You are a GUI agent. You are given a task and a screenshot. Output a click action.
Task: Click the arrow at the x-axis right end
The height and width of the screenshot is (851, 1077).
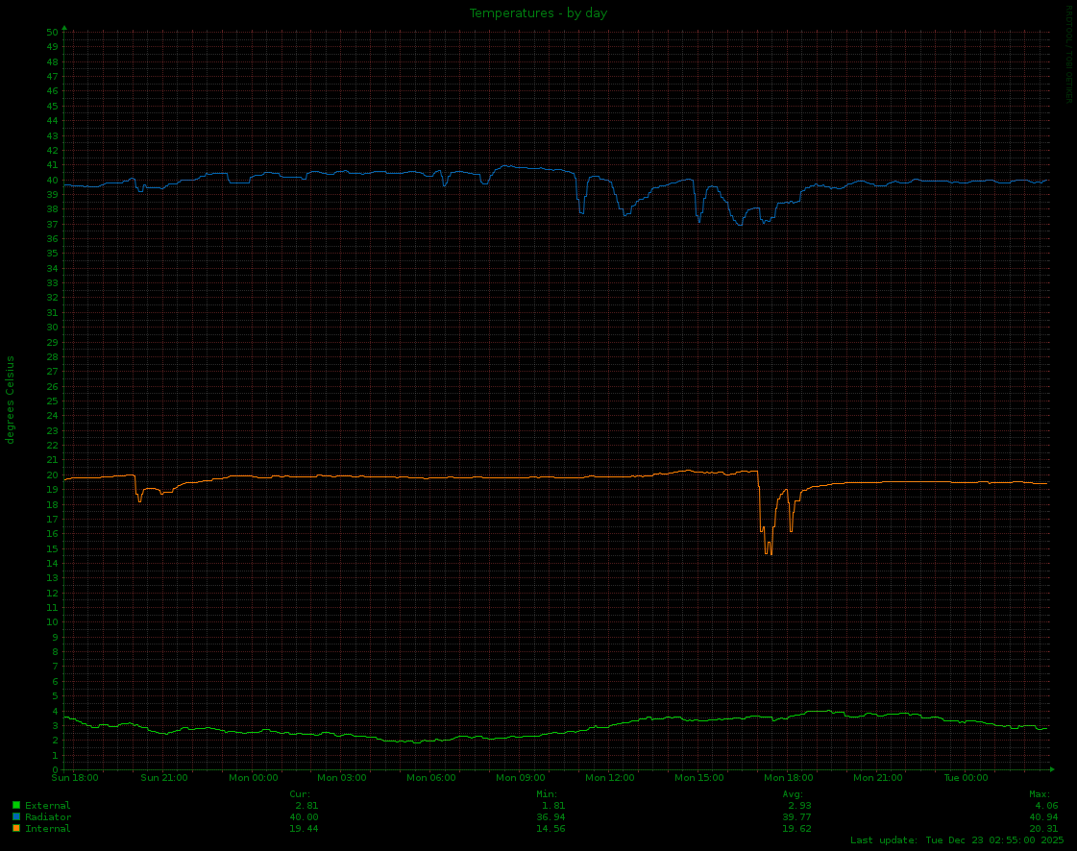tap(1052, 769)
